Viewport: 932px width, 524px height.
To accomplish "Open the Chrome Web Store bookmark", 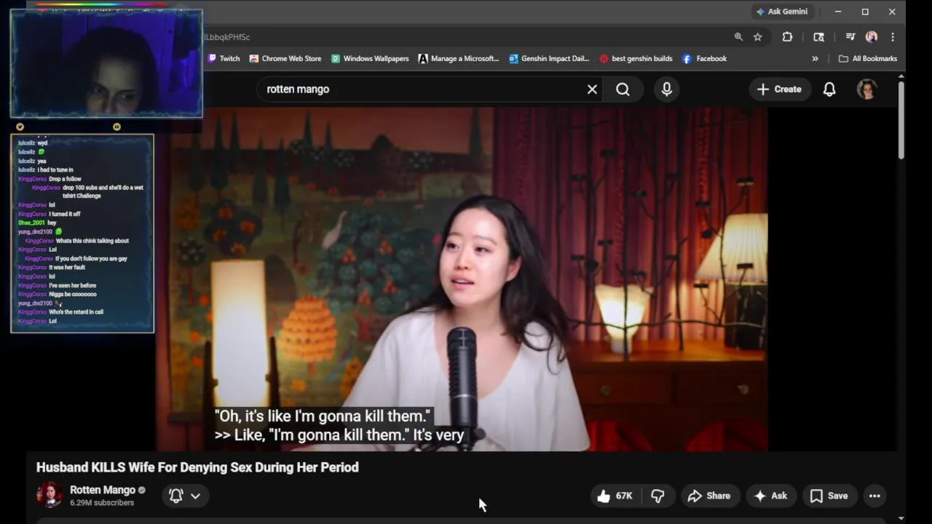I will pos(285,59).
